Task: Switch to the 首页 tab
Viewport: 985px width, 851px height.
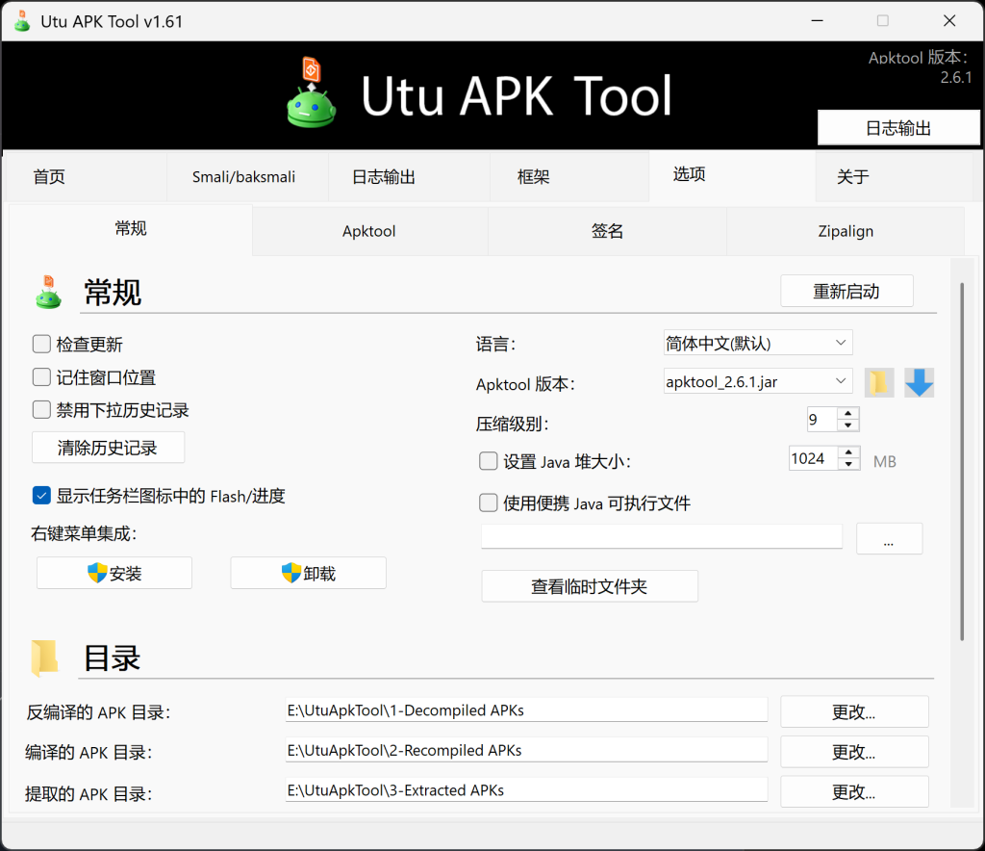Action: pyautogui.click(x=86, y=176)
